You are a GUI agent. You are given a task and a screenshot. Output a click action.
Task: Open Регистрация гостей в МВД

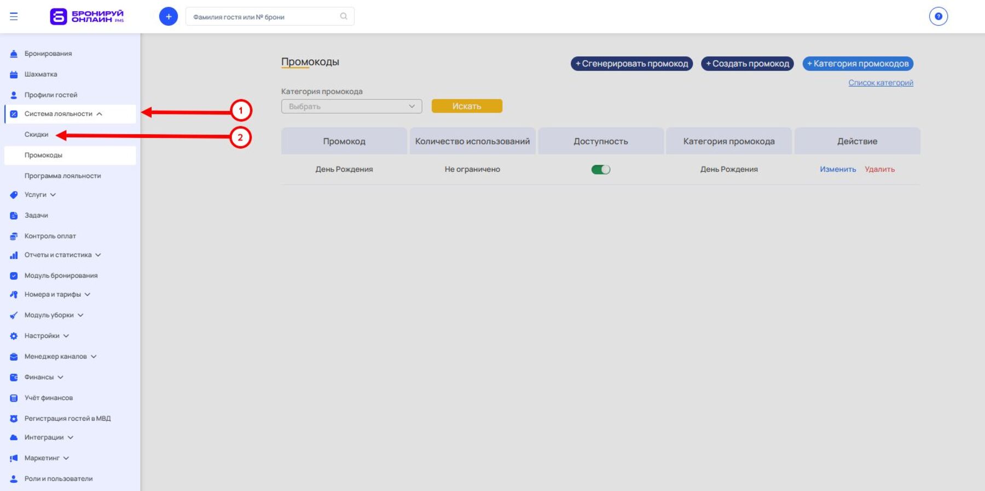(67, 418)
